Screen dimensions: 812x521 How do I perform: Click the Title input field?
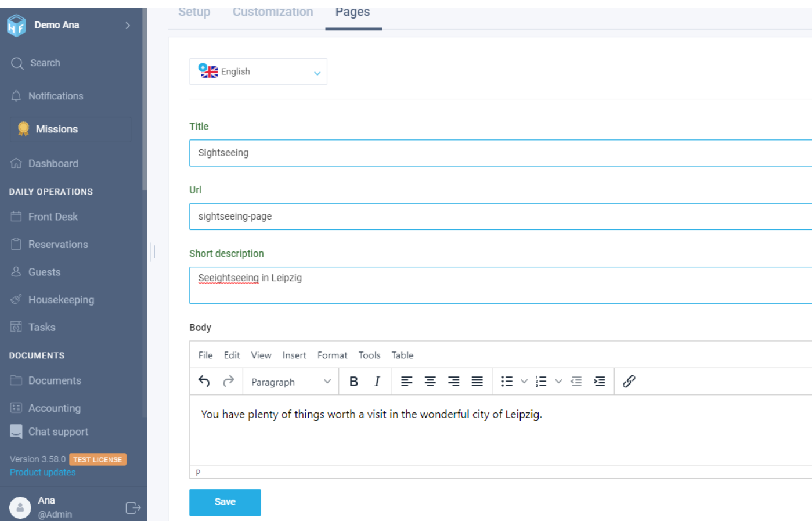500,153
